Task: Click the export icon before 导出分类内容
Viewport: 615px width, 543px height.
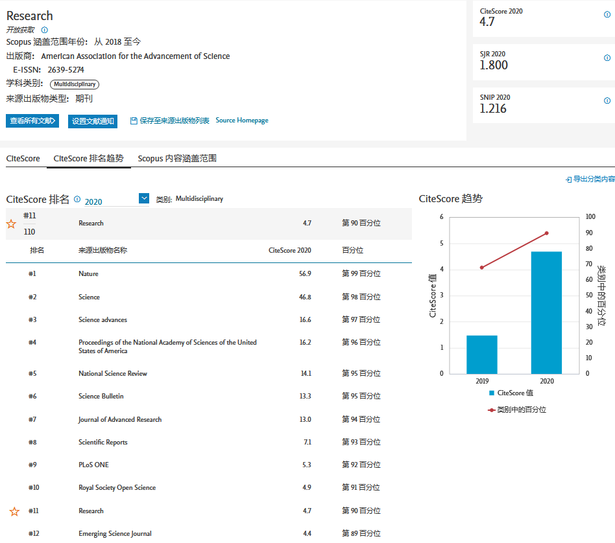Action: tap(568, 179)
